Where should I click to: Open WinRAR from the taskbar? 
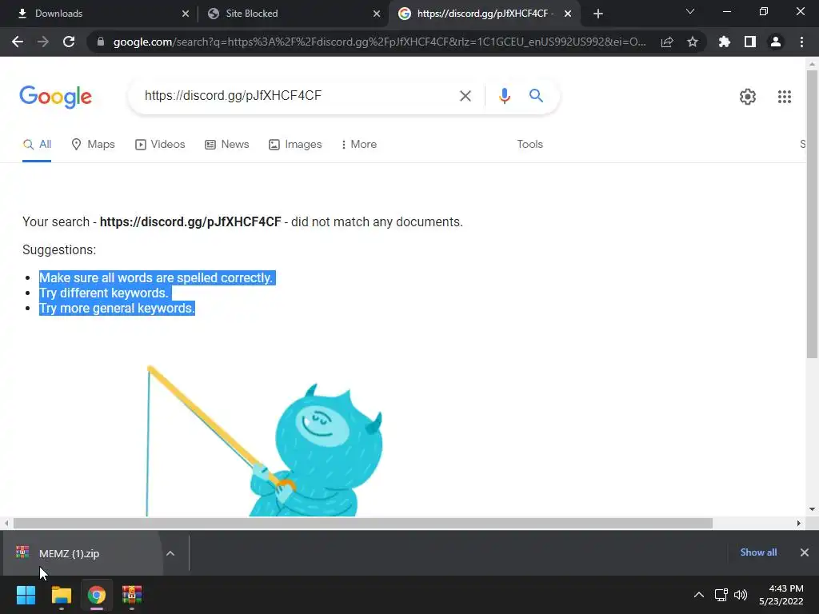coord(132,595)
